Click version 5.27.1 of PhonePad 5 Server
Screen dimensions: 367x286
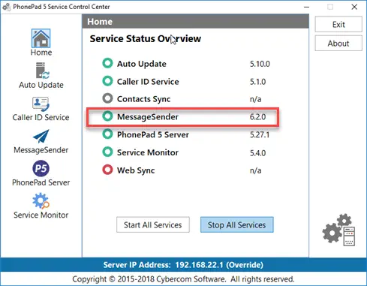pyautogui.click(x=260, y=135)
